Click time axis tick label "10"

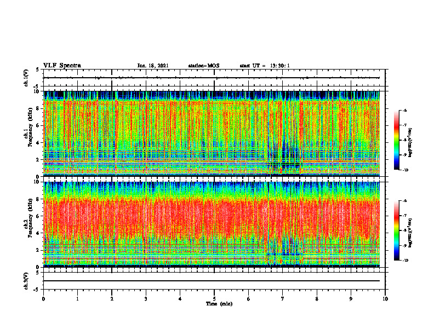click(x=385, y=299)
